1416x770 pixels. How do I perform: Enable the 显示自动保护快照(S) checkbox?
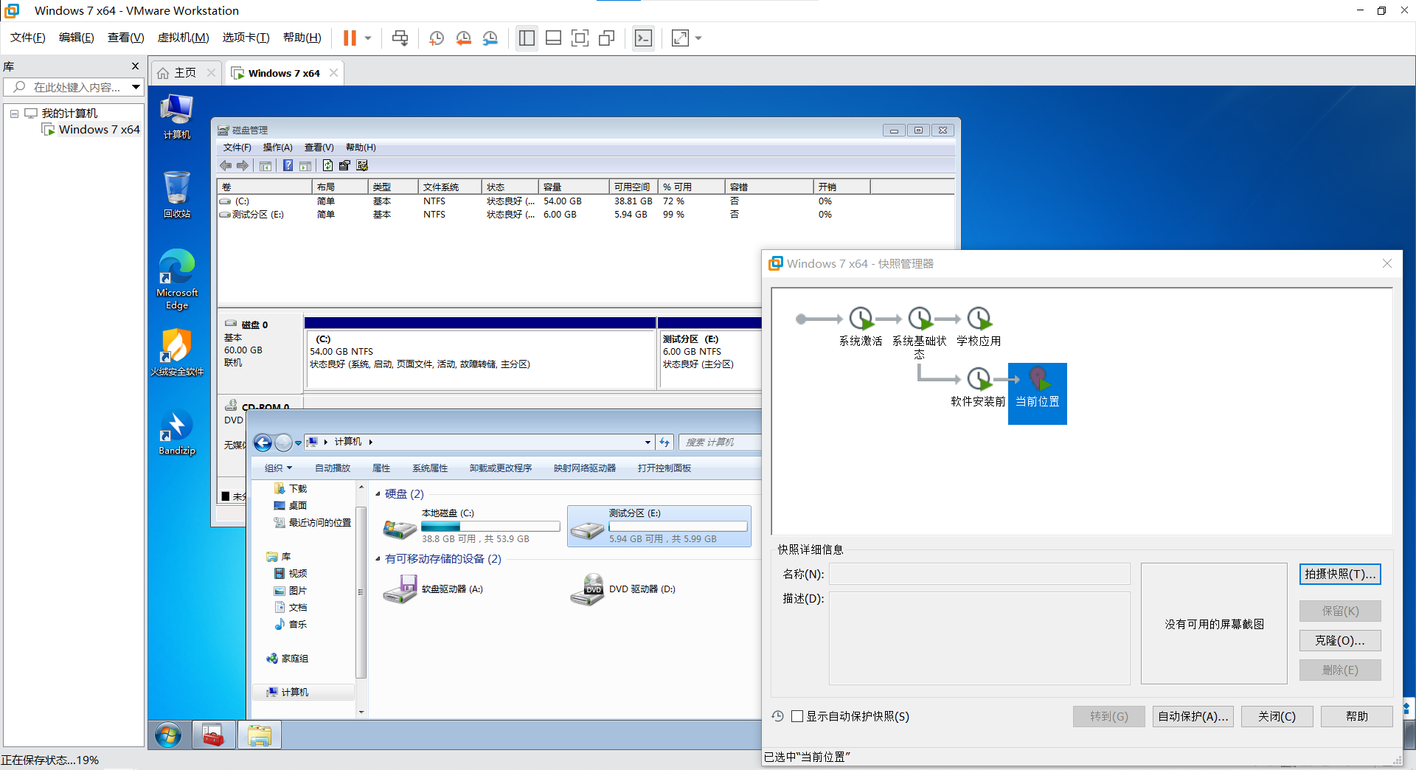[797, 716]
